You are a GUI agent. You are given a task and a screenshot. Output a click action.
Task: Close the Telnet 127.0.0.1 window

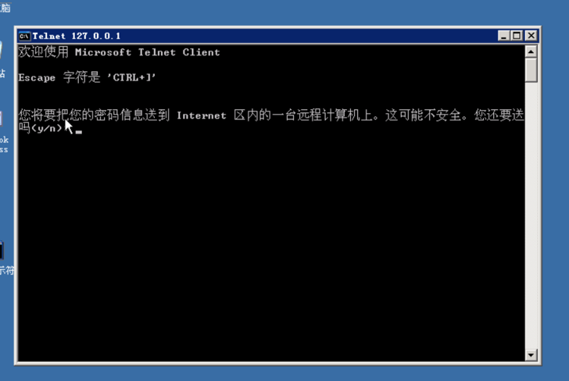(531, 36)
